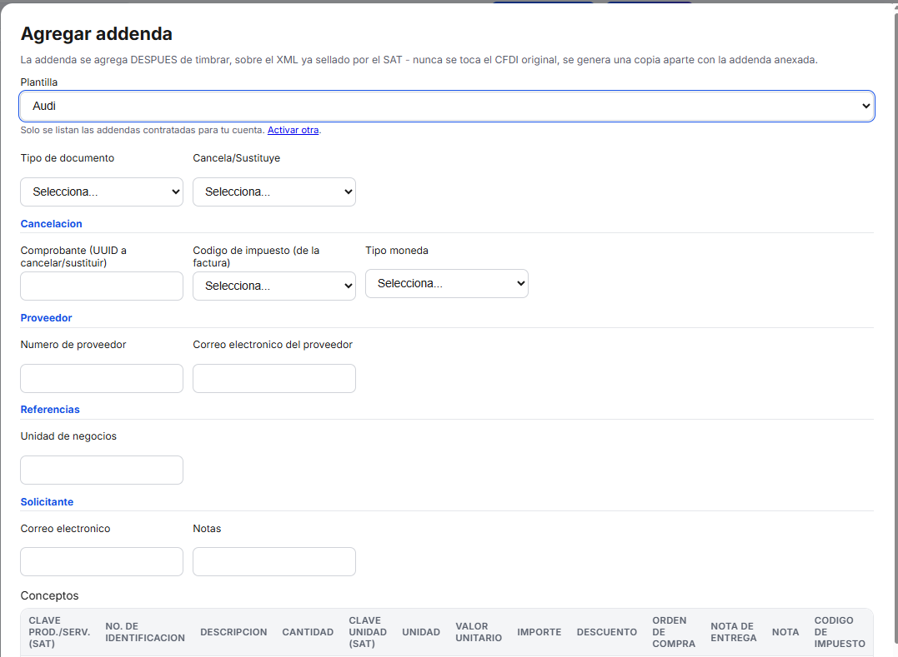Click the Correo electronico del proveedor field
The image size is (898, 657).
(x=273, y=379)
